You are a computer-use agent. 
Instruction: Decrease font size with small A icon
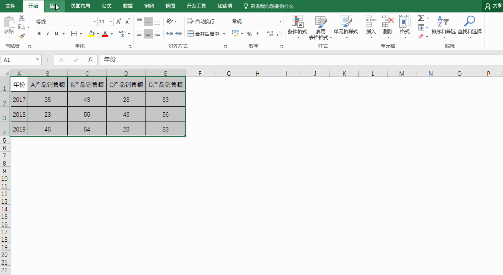click(x=127, y=22)
